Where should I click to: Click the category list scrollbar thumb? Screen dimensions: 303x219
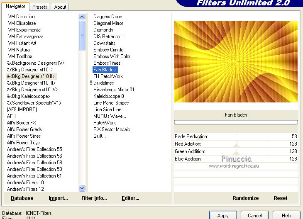pos(82,36)
